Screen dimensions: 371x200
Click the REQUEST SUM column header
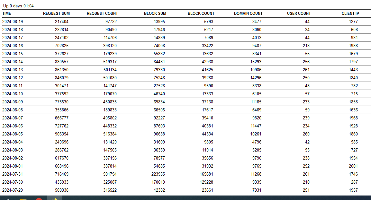pos(56,13)
